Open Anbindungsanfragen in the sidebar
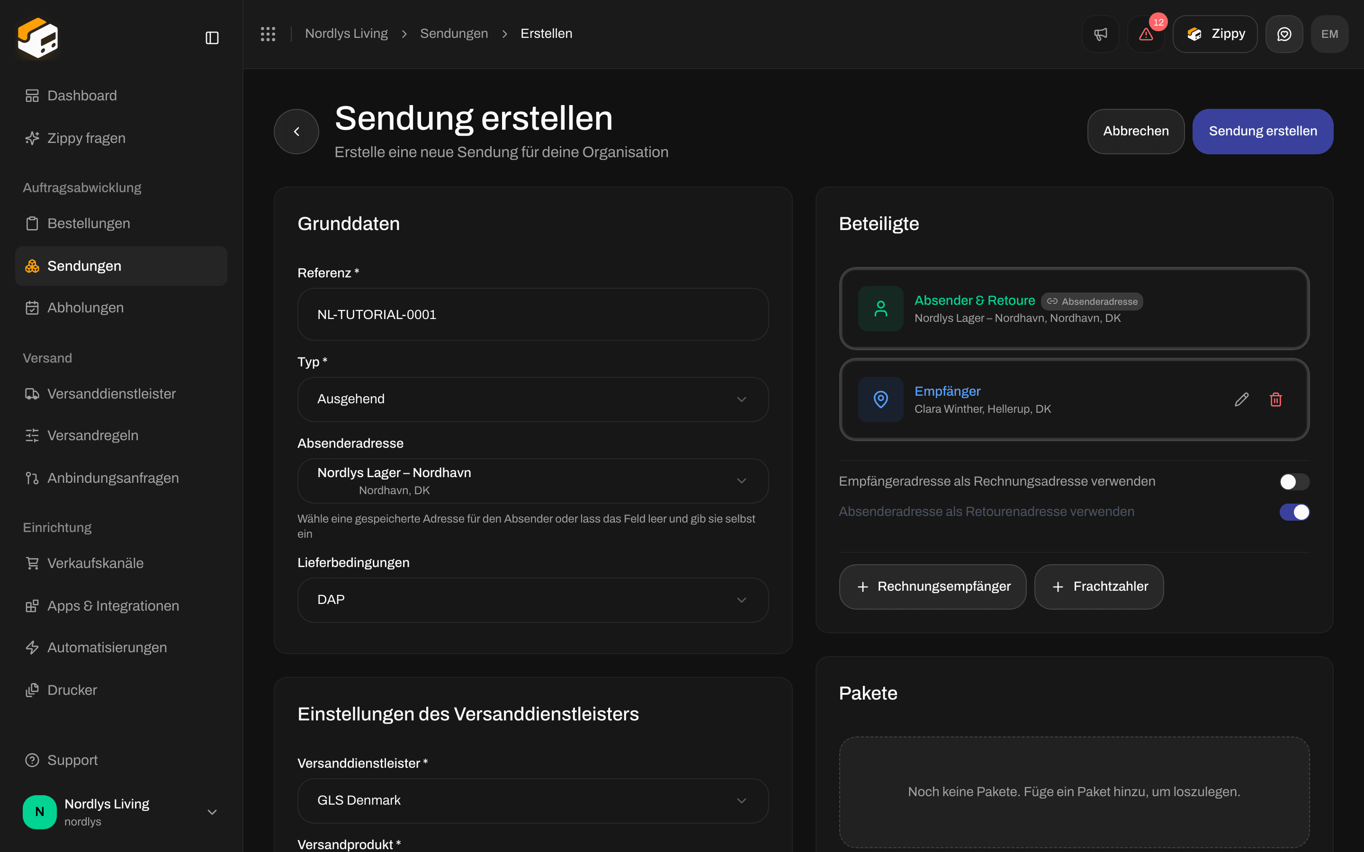Screen dimensions: 1364x852 [121, 478]
